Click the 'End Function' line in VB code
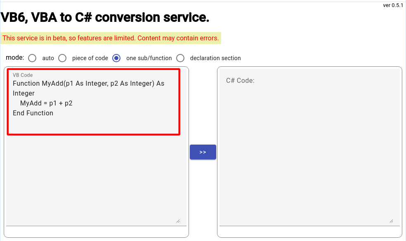Screen dimensions: 406x241 click(33, 113)
